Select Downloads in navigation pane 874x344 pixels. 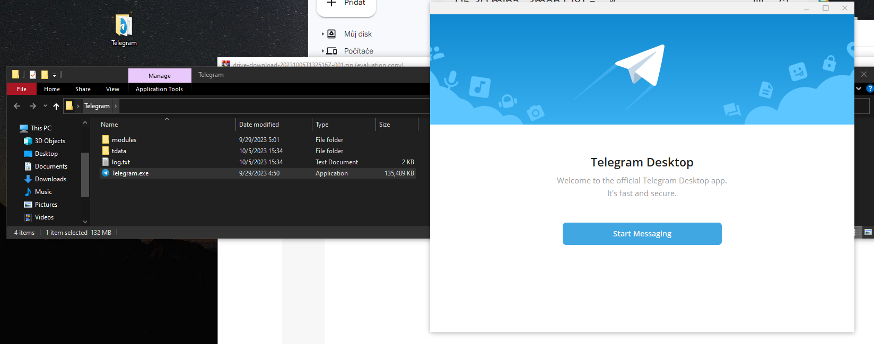(x=50, y=179)
